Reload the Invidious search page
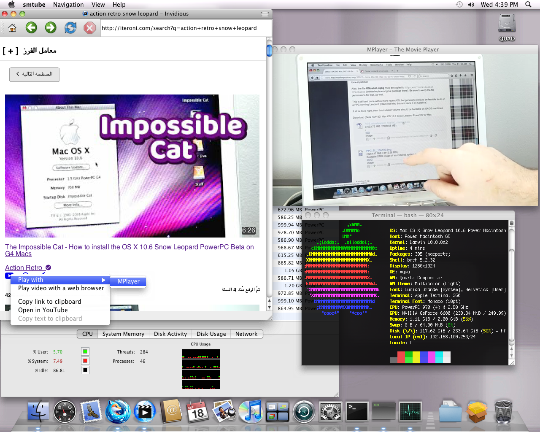This screenshot has height=432, width=540. pos(70,28)
